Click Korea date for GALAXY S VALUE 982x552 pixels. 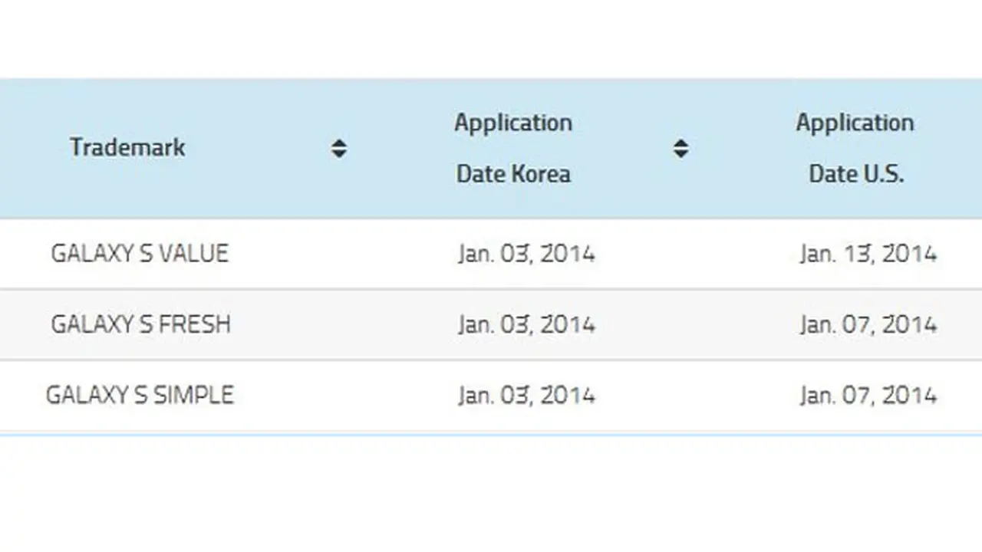(x=526, y=254)
